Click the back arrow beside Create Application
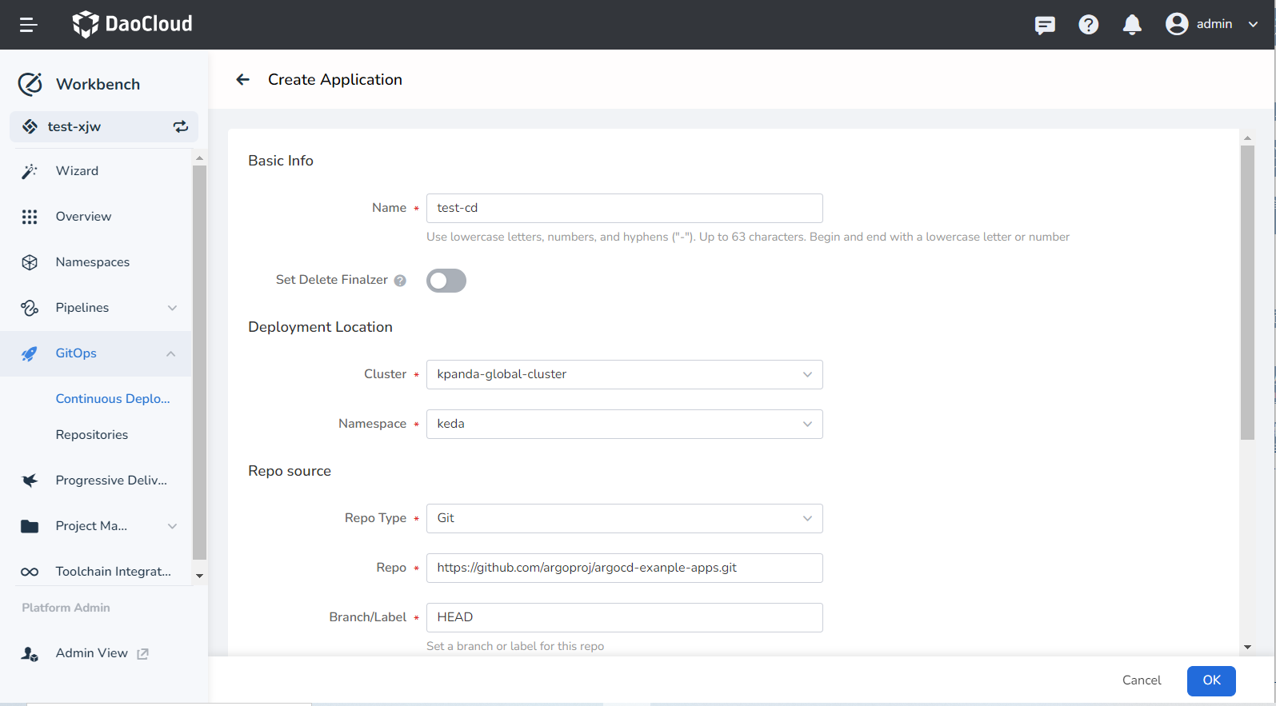Viewport: 1276px width, 706px height. point(243,80)
